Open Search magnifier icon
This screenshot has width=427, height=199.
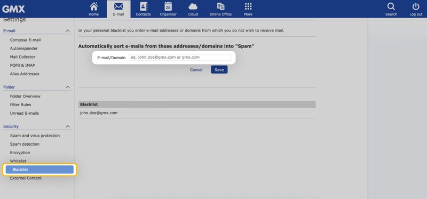coord(391,9)
